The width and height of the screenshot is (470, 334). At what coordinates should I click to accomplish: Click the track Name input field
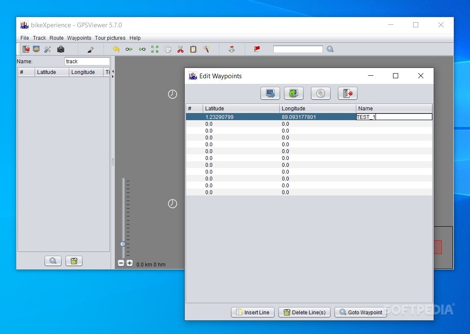click(x=87, y=61)
